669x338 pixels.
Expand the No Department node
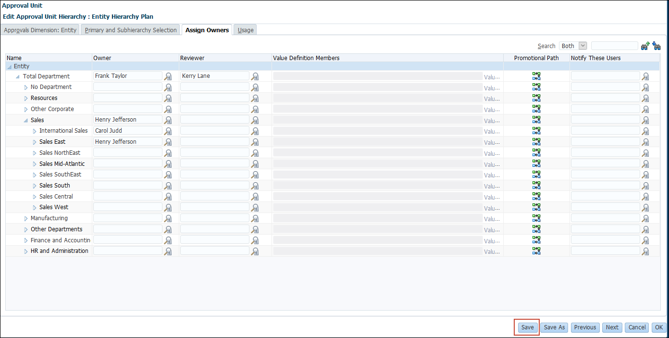point(26,88)
